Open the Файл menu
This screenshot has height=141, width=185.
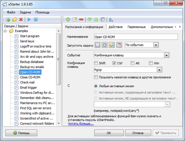(11, 12)
